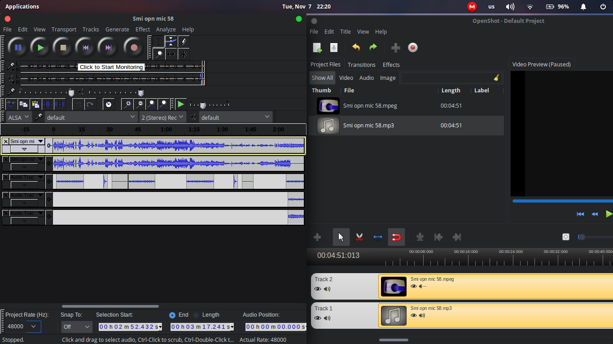
Task: Open the Audacity Generate menu
Action: 117,29
